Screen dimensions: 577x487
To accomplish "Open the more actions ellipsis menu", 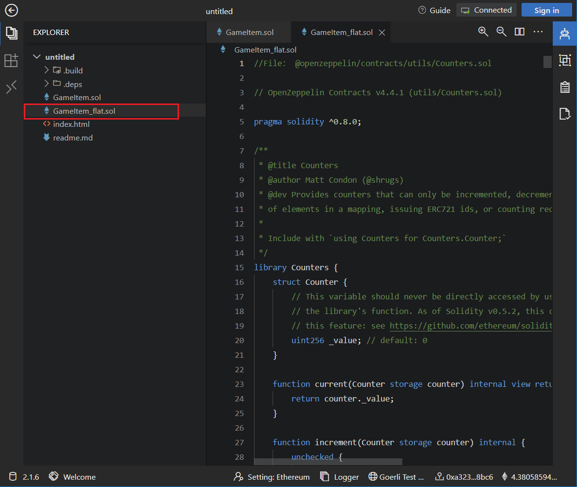I will (538, 32).
